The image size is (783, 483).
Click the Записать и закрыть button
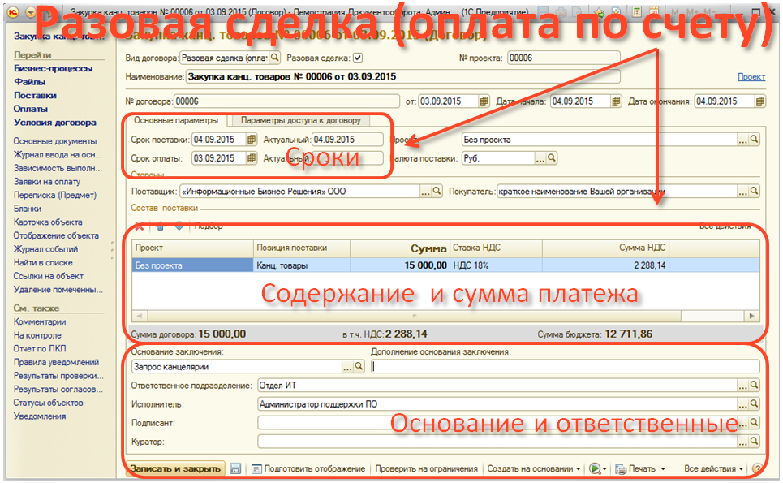coord(175,469)
